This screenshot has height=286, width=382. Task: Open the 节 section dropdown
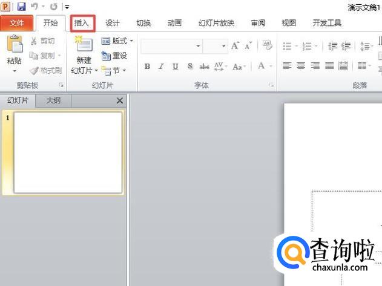click(x=114, y=71)
